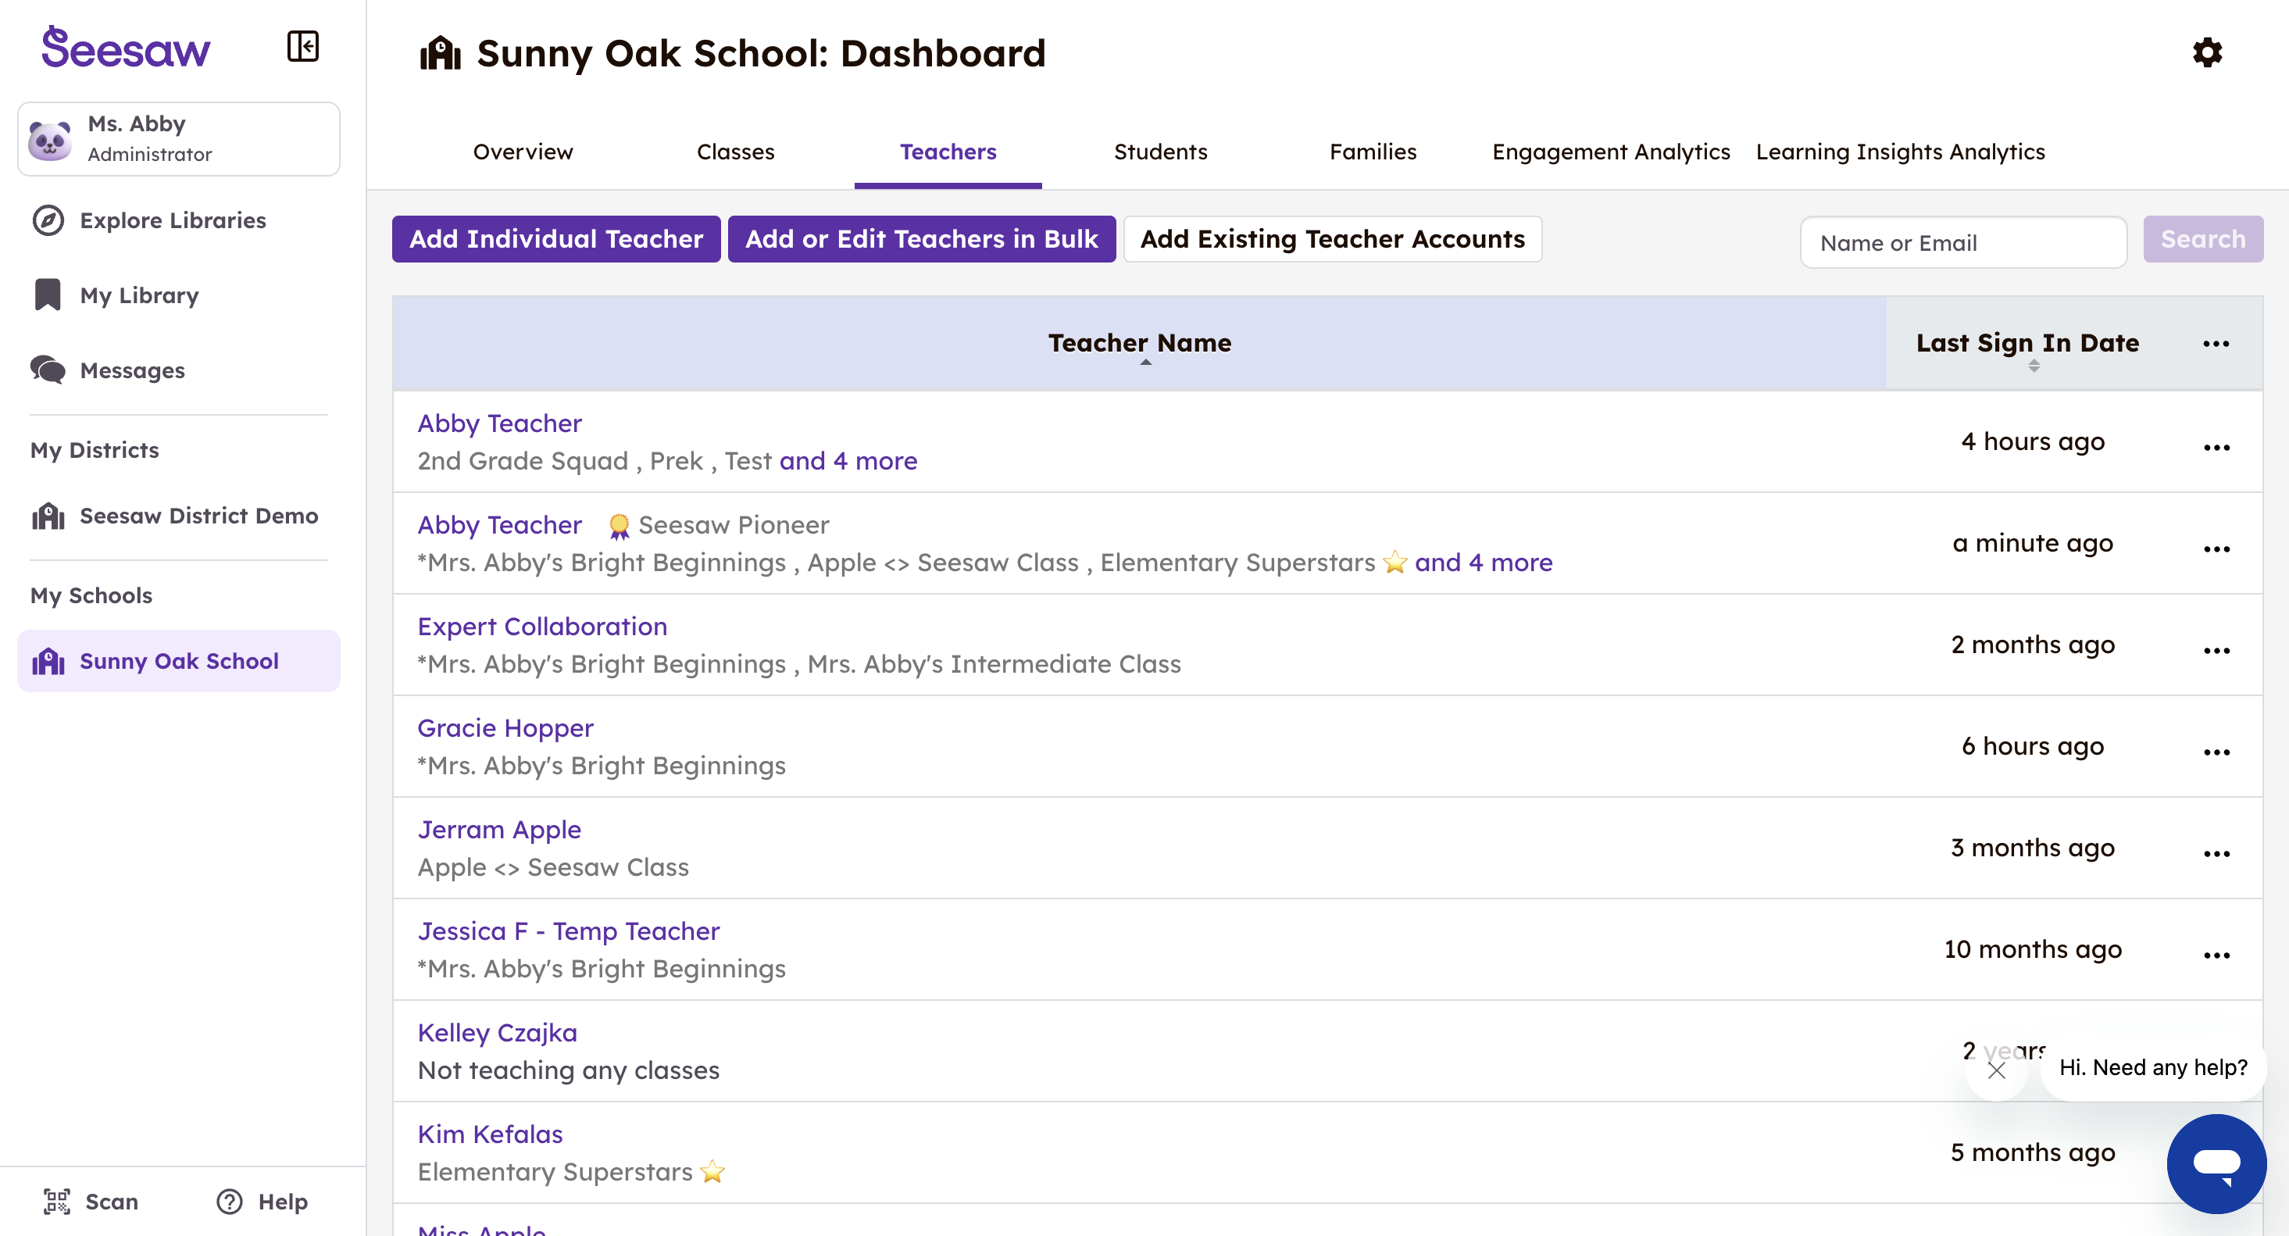Open Help question mark icon
Viewport: 2289px width, 1236px height.
tap(229, 1202)
